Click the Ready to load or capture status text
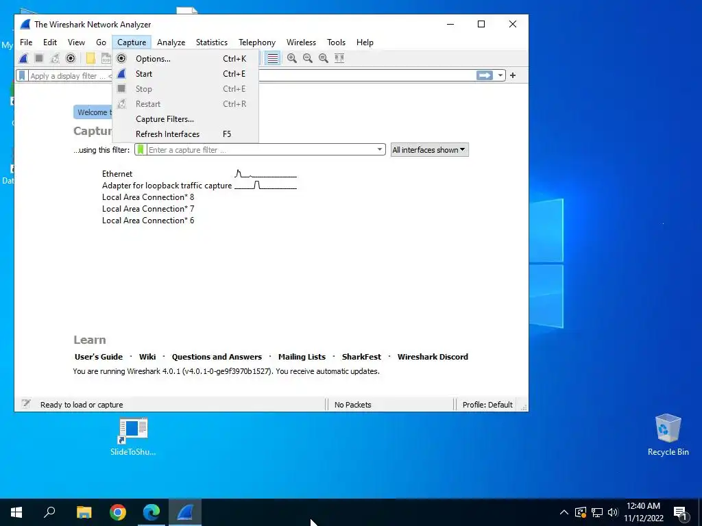This screenshot has width=702, height=526. click(x=82, y=405)
